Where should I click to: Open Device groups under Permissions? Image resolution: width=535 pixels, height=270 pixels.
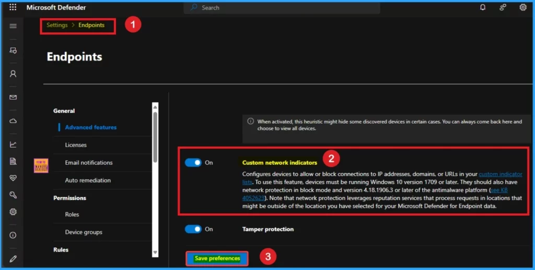[84, 232]
